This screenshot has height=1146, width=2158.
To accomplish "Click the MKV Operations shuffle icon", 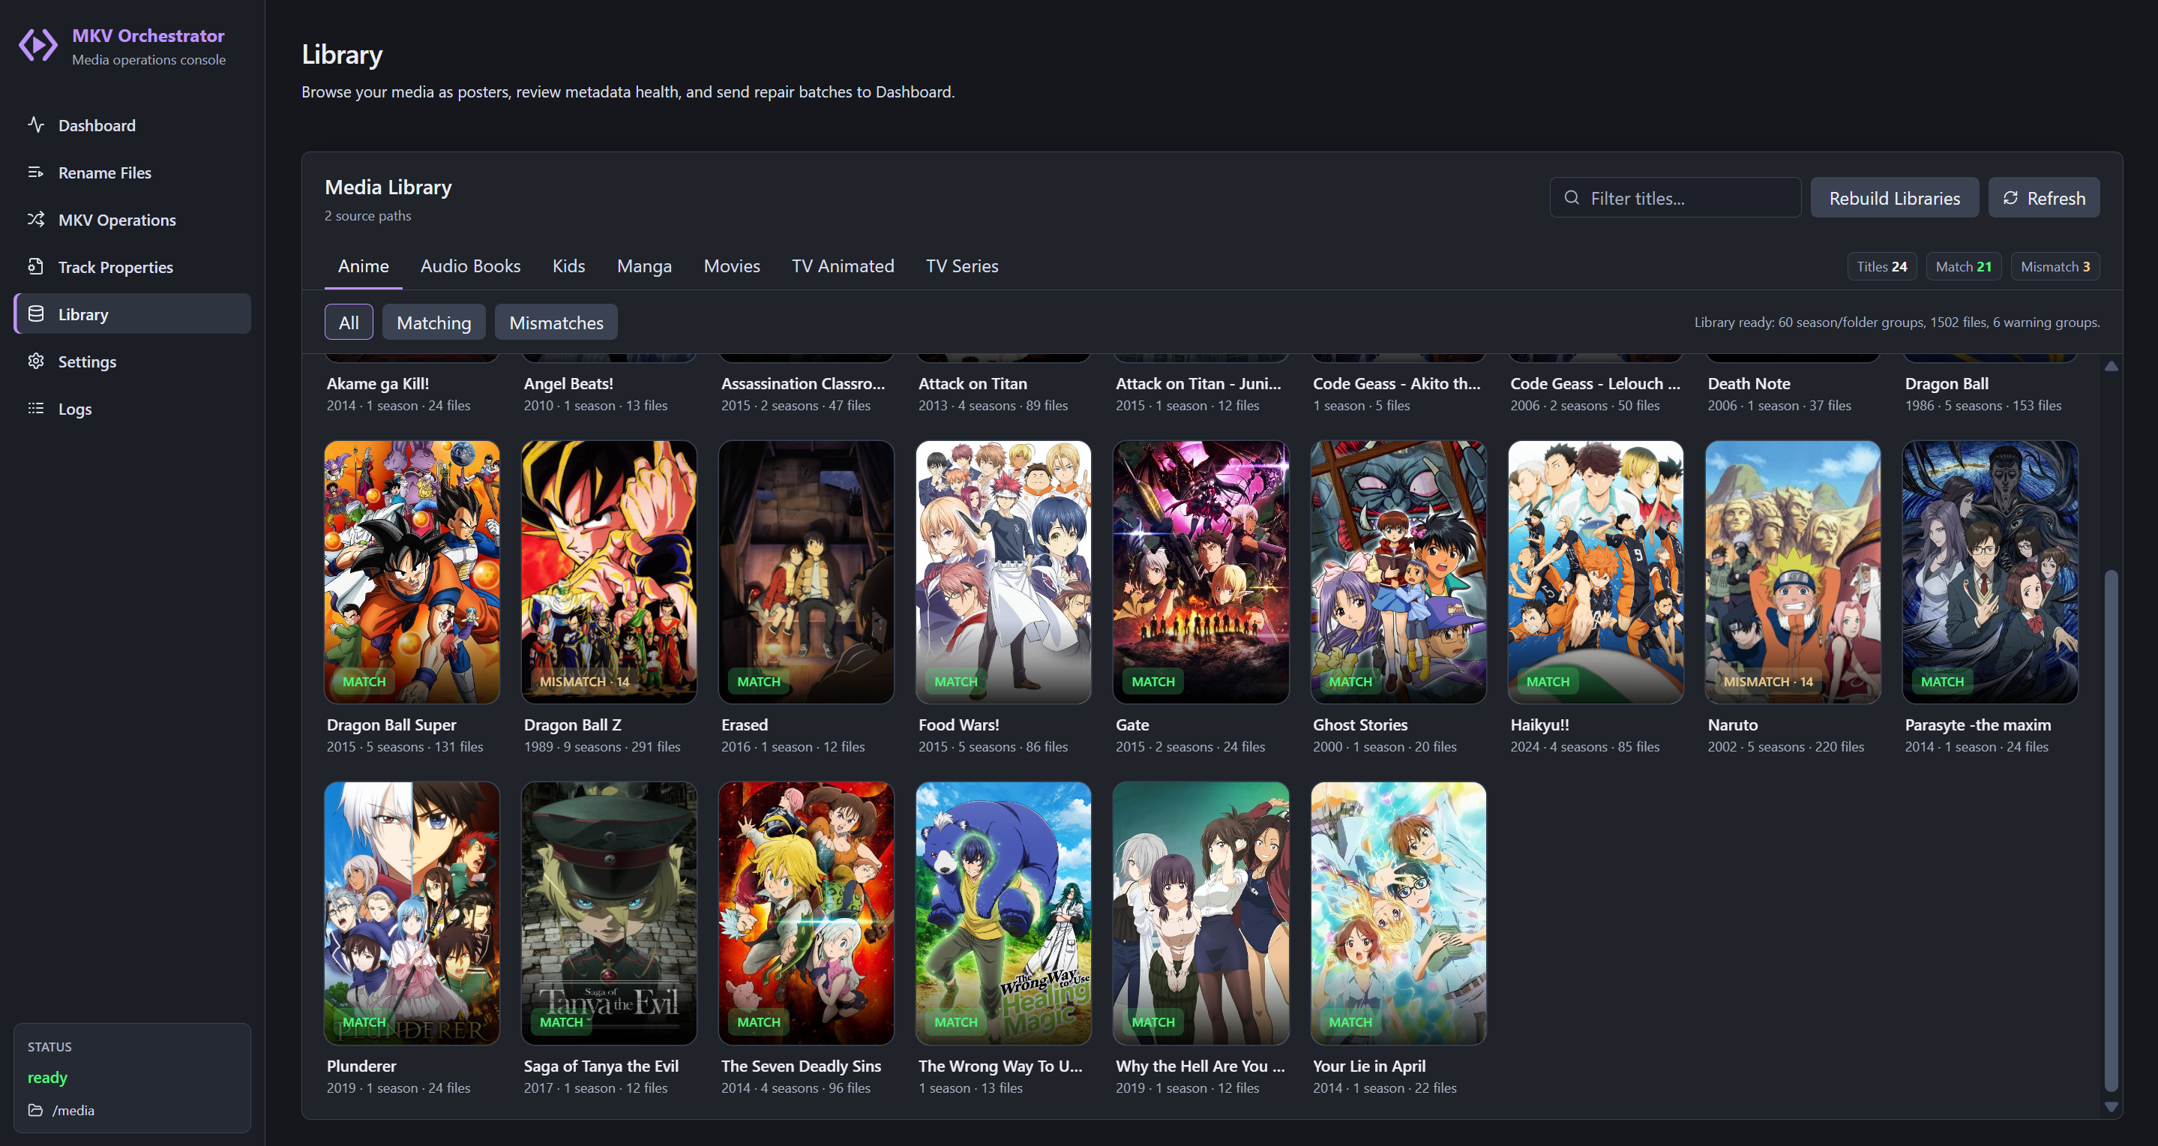I will coord(36,220).
